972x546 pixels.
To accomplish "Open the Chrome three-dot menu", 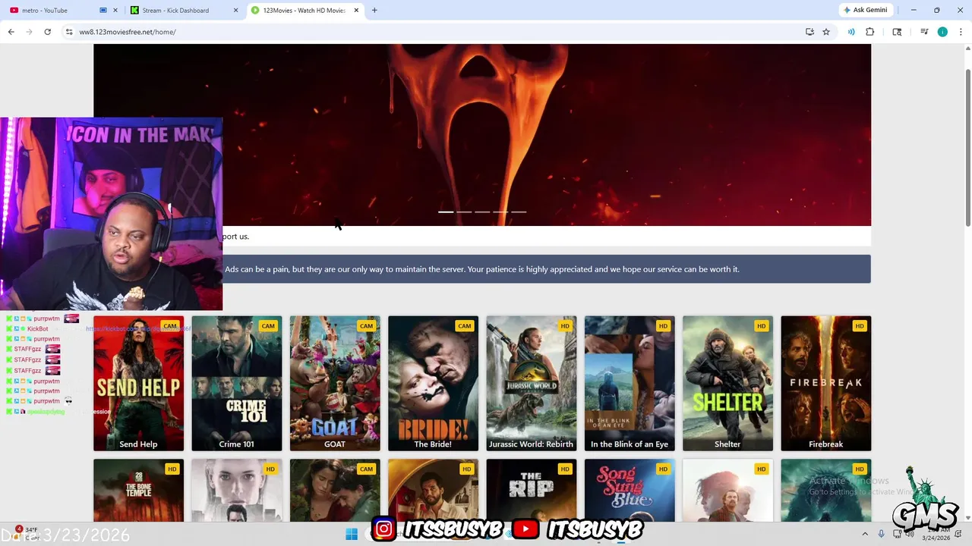I will [x=961, y=32].
